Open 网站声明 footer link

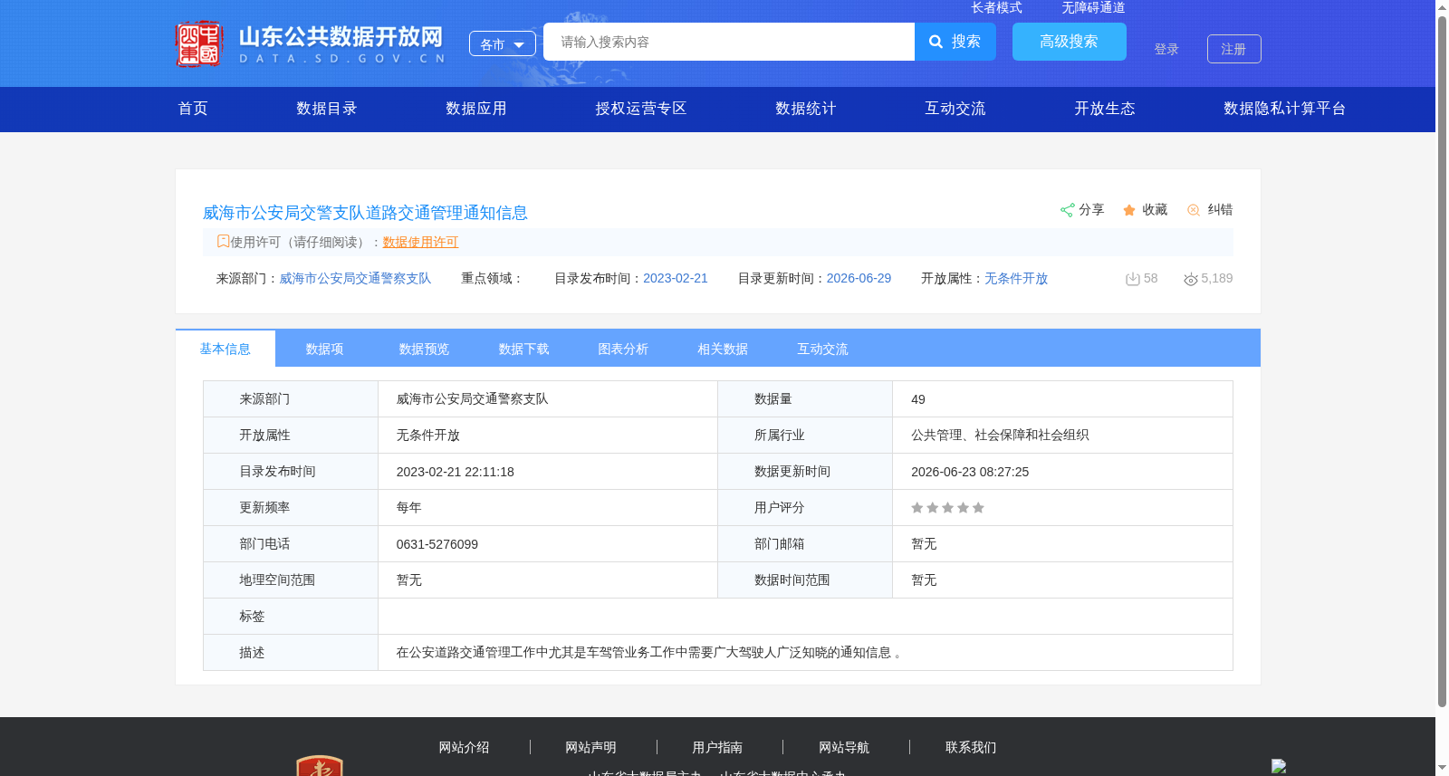(x=590, y=747)
